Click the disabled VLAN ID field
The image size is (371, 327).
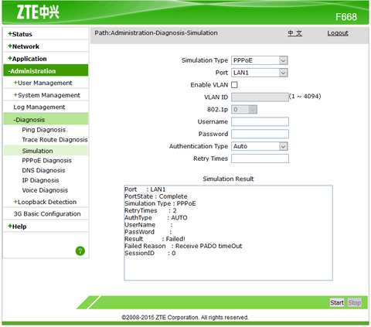click(260, 97)
